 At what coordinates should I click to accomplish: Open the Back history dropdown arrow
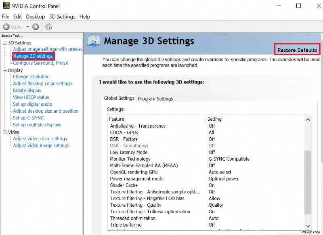(x=27, y=27)
